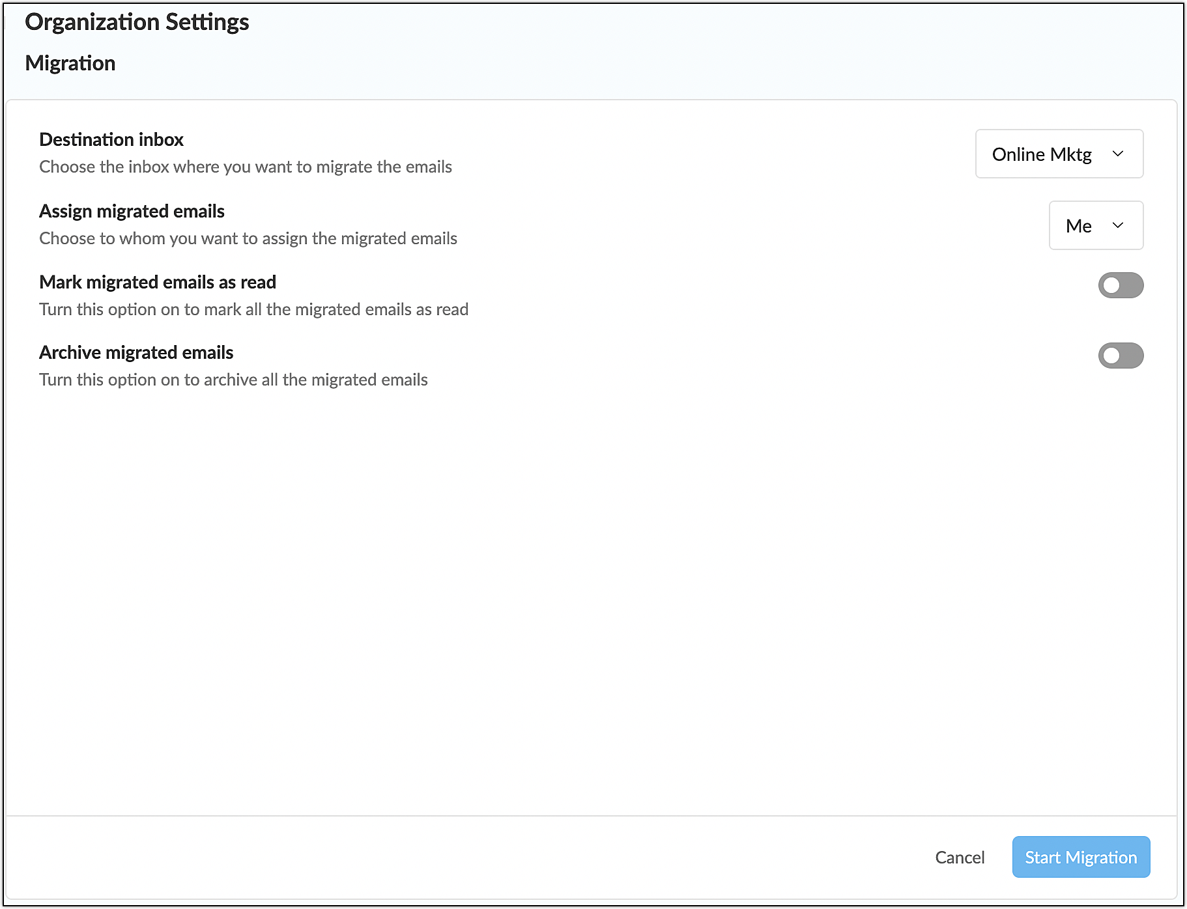Image resolution: width=1187 pixels, height=909 pixels.
Task: Click the Mark migrated emails as read label
Action: [x=158, y=282]
